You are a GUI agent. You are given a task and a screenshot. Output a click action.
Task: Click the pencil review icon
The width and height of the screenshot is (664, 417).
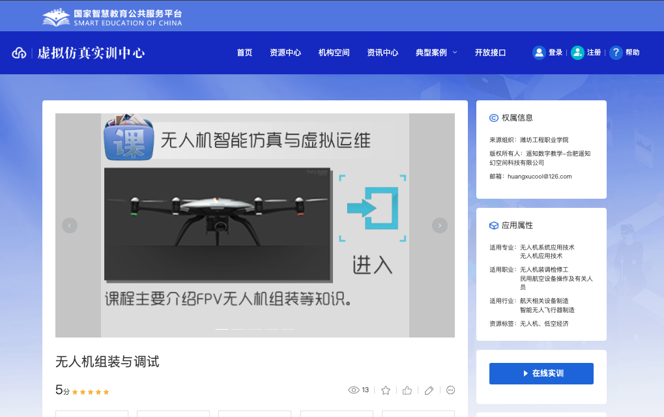click(429, 390)
